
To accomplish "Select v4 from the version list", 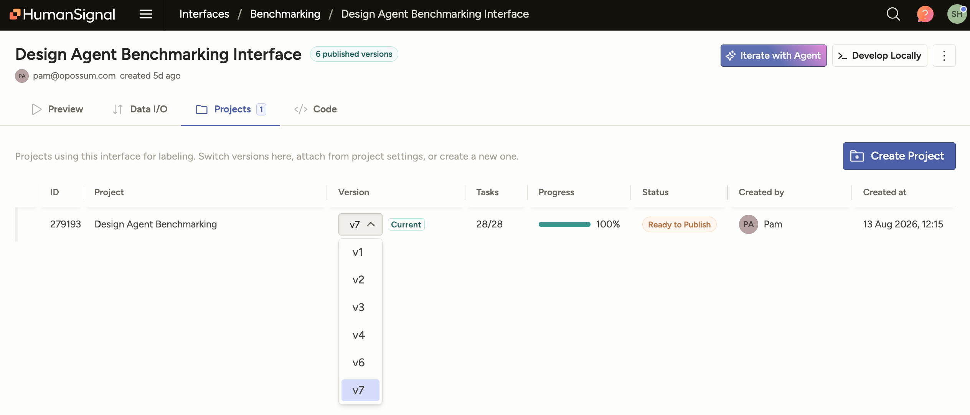I will click(360, 335).
